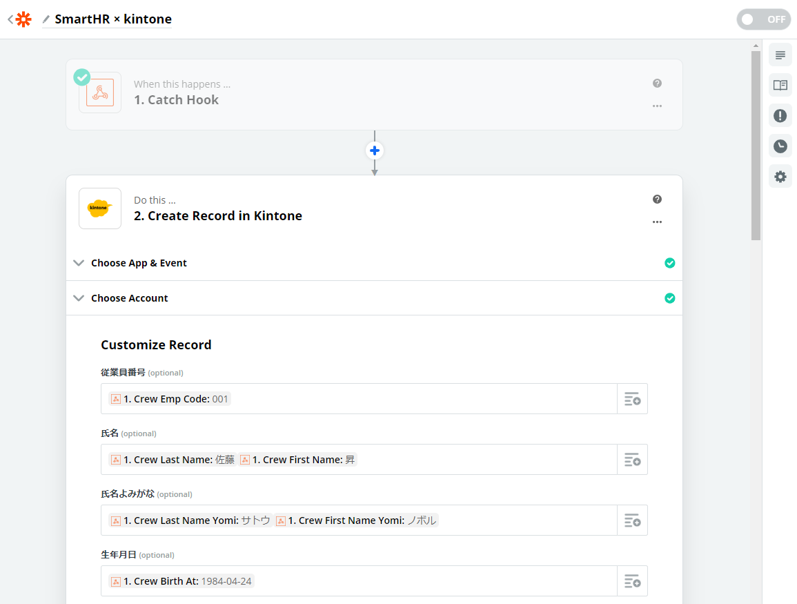Select the Crew Birth At: 1984-04-24 pill

181,581
